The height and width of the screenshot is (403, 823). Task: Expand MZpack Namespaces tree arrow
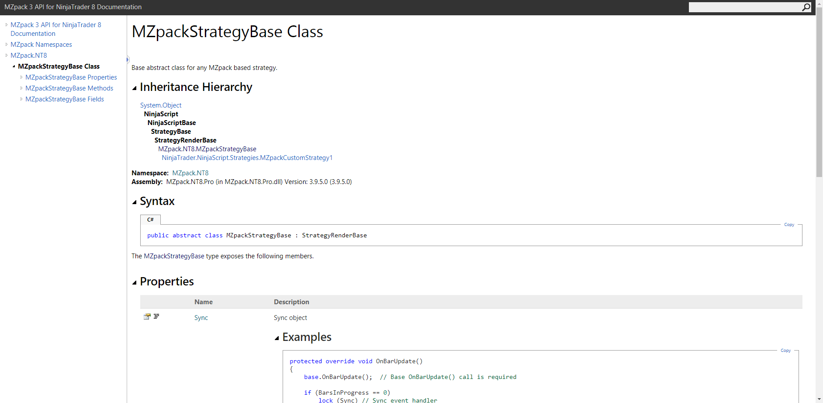coord(7,45)
